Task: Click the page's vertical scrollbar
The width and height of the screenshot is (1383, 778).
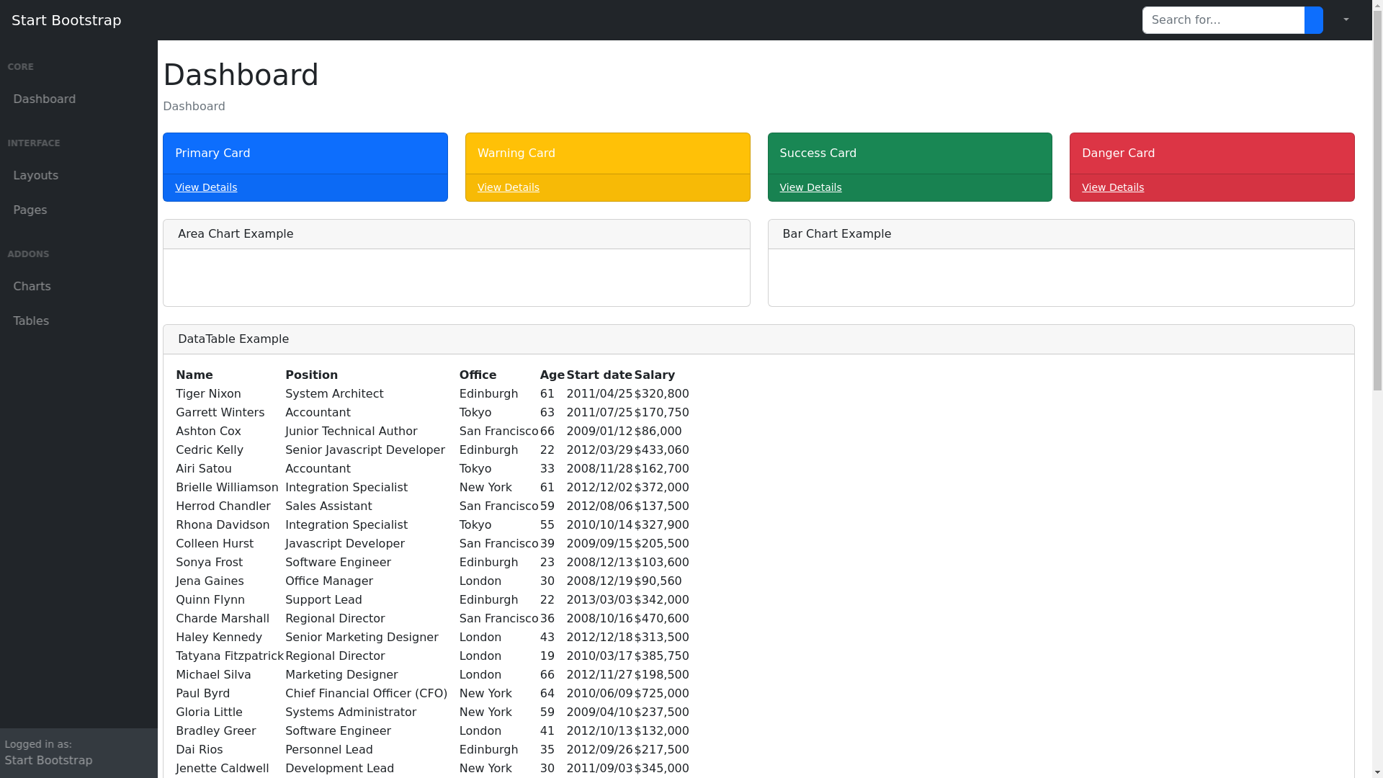Action: [x=1377, y=389]
